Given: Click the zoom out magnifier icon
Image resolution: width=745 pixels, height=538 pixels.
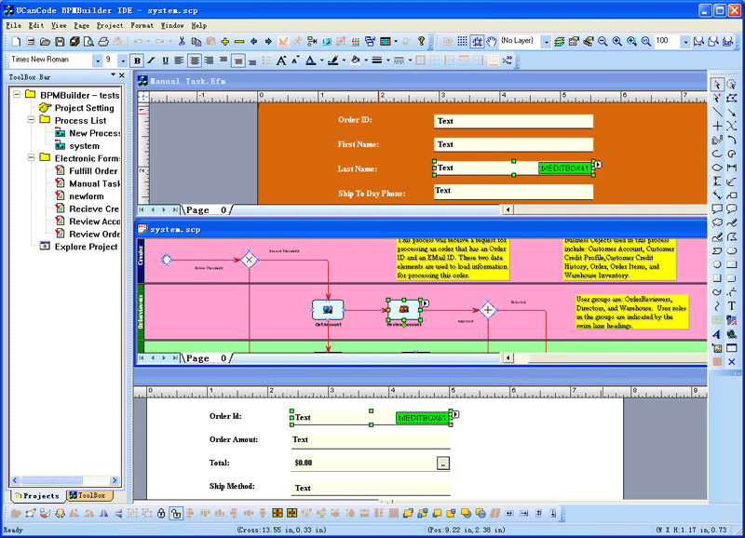Looking at the screenshot, I should (x=603, y=42).
